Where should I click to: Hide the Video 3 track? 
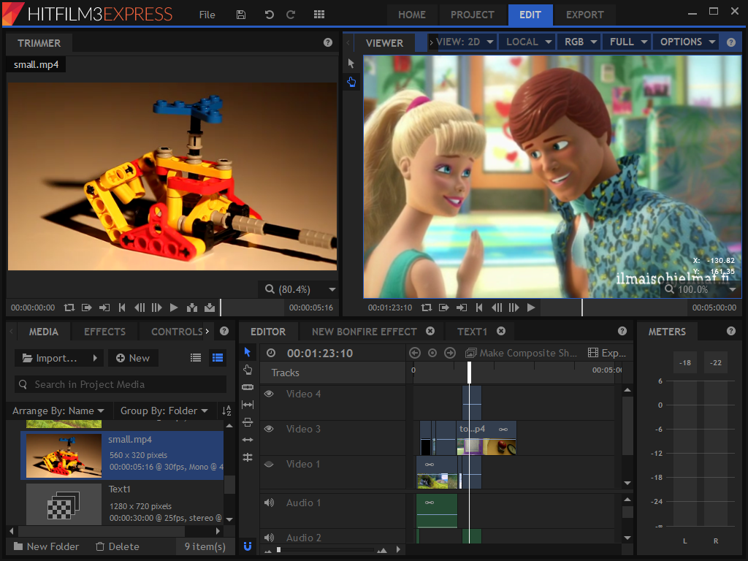[269, 428]
